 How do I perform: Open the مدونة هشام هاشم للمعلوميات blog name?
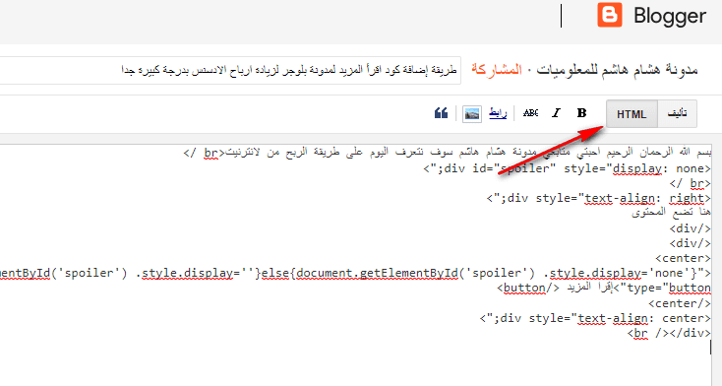[x=618, y=70]
